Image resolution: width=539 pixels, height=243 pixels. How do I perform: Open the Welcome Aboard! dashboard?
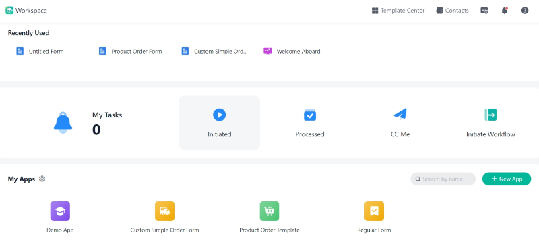(292, 51)
